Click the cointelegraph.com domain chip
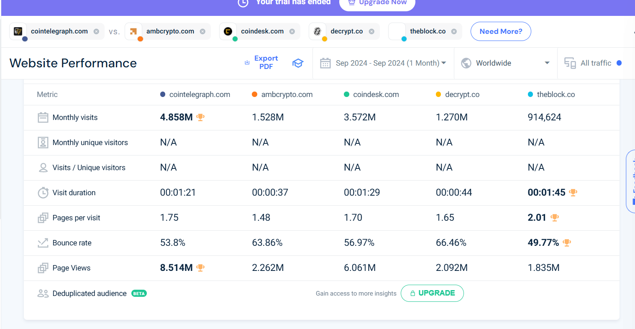Viewport: 635px width, 329px height. 57,31
